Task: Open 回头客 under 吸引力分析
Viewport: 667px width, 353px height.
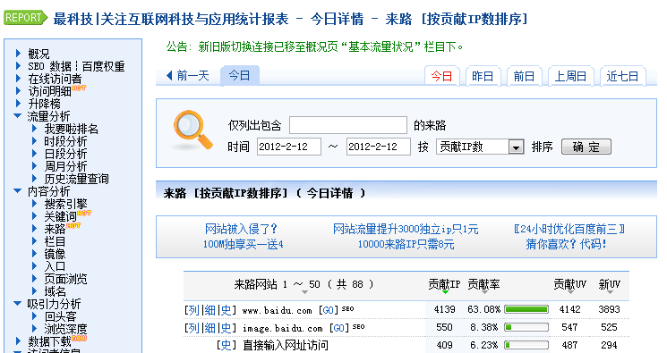Action: [60, 316]
